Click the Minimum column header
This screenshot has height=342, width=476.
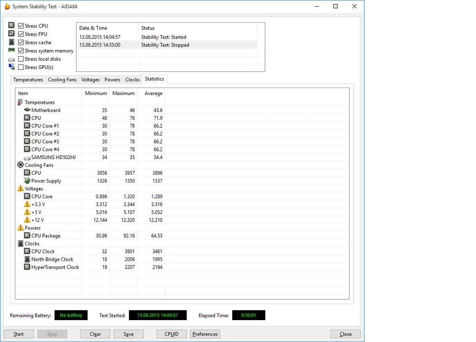(96, 93)
